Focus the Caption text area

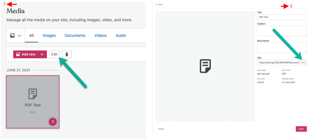click(x=282, y=31)
